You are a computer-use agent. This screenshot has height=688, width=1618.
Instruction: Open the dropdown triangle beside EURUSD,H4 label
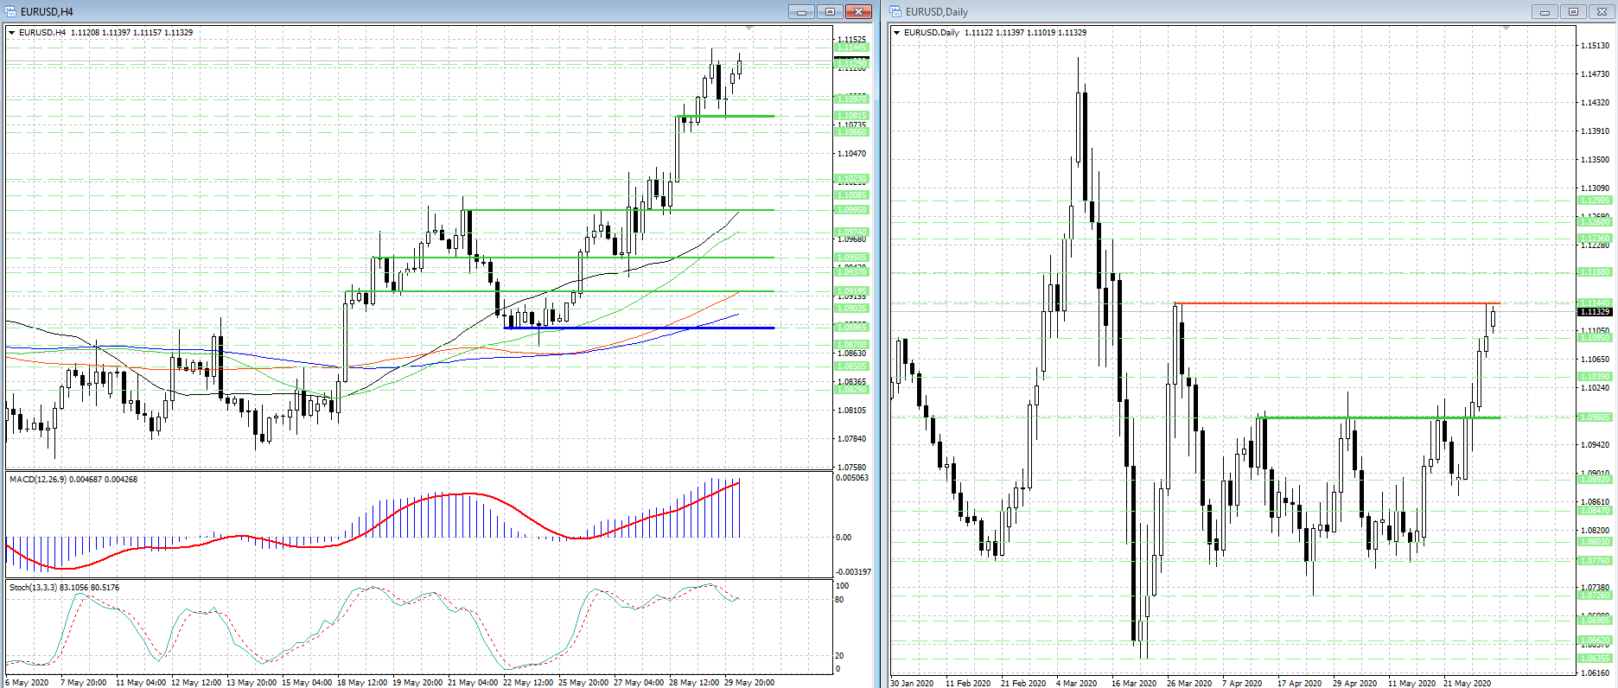coord(12,33)
